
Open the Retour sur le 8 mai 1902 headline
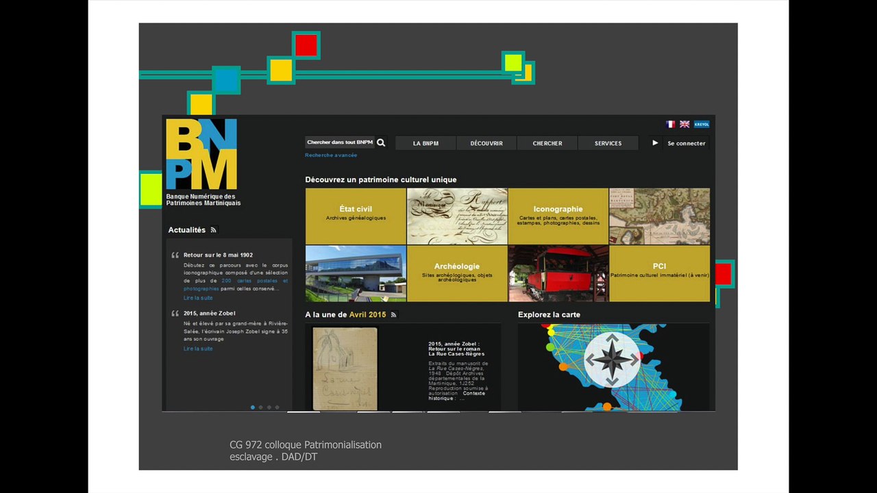click(218, 255)
